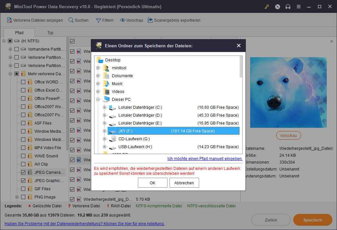The image size is (337, 230).
Task: Click OK to confirm the save folder
Action: (x=152, y=183)
